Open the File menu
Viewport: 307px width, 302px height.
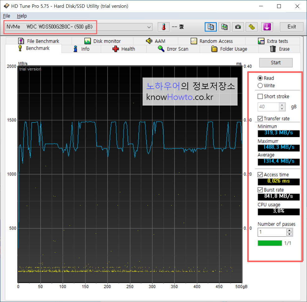pos(7,16)
